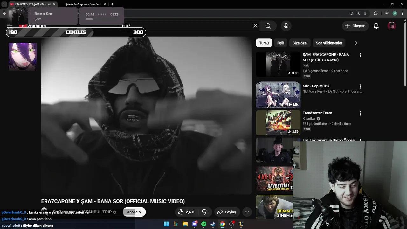Open the Mix - Pop Müzik thumbnail
Screen dimensions: 407x229
point(278,95)
